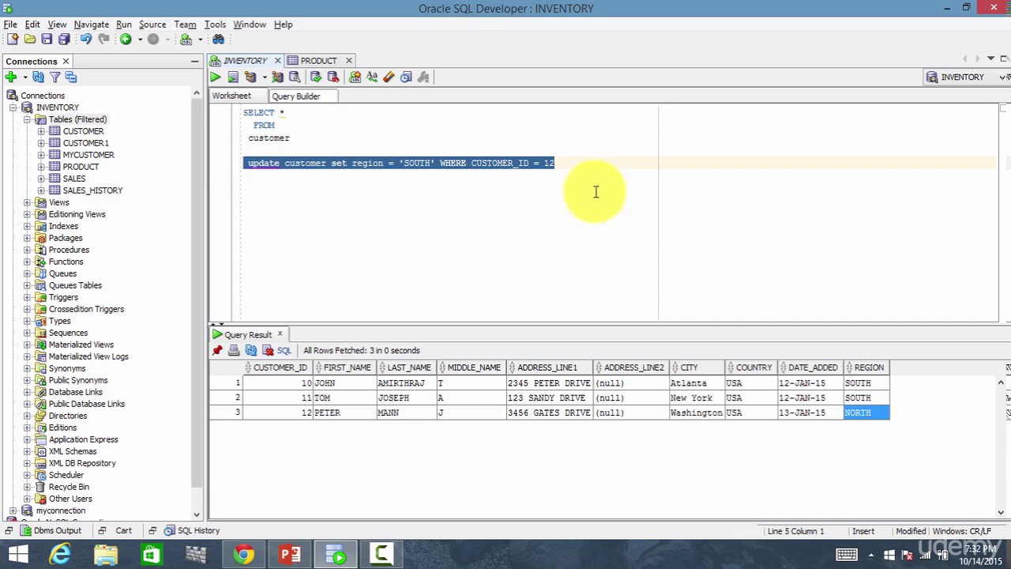Click the Rollback icon in worksheet toolbar
The image size is (1011, 569).
[333, 77]
